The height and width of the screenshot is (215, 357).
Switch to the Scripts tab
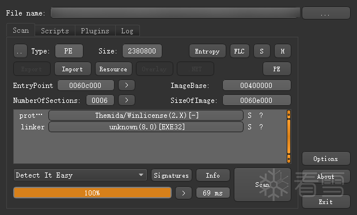(55, 30)
